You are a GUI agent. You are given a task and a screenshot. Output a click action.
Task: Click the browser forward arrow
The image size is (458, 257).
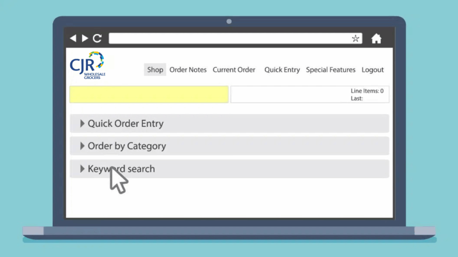85,38
